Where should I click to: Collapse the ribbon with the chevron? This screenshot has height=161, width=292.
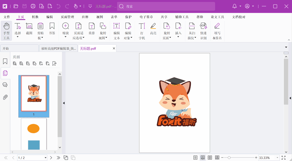tap(289, 40)
